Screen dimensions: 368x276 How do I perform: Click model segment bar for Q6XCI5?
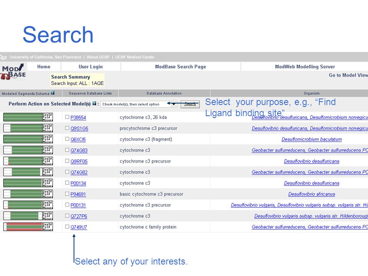tap(28, 139)
